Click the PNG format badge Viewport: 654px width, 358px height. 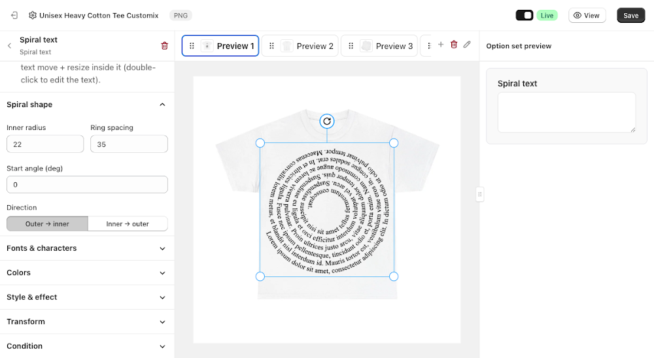pos(181,16)
